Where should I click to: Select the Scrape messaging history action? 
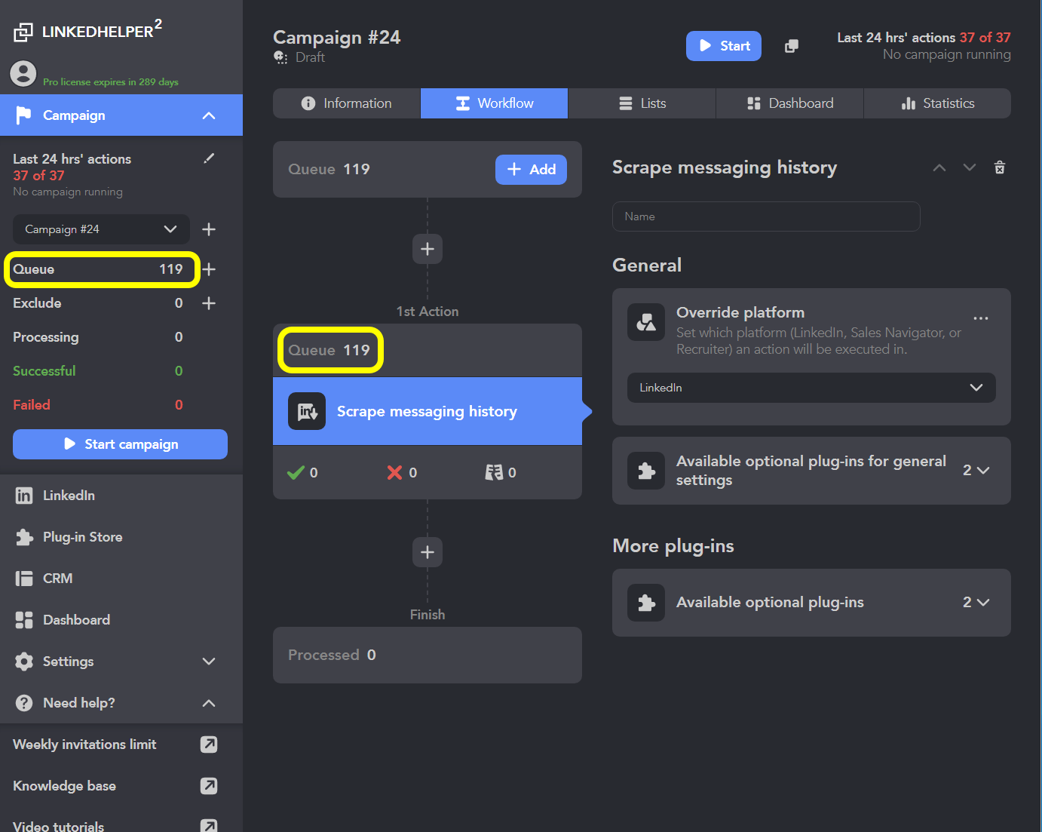(x=428, y=411)
